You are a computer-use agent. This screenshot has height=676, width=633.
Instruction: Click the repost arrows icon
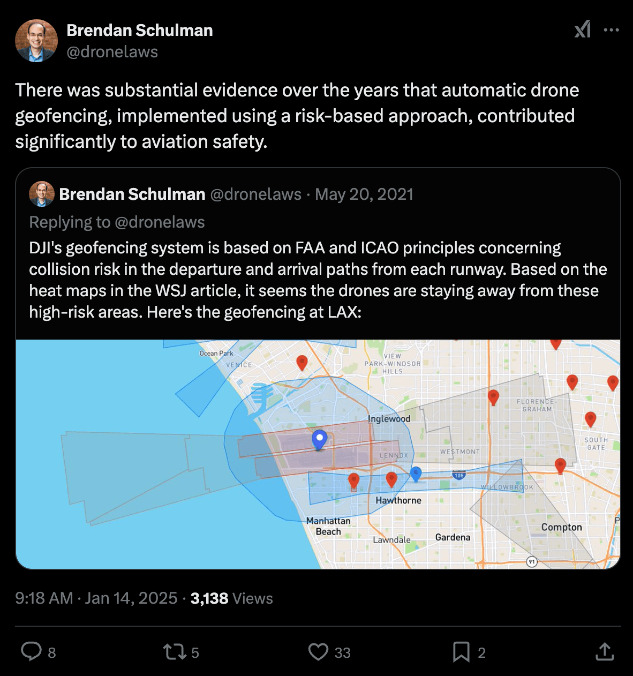[174, 651]
